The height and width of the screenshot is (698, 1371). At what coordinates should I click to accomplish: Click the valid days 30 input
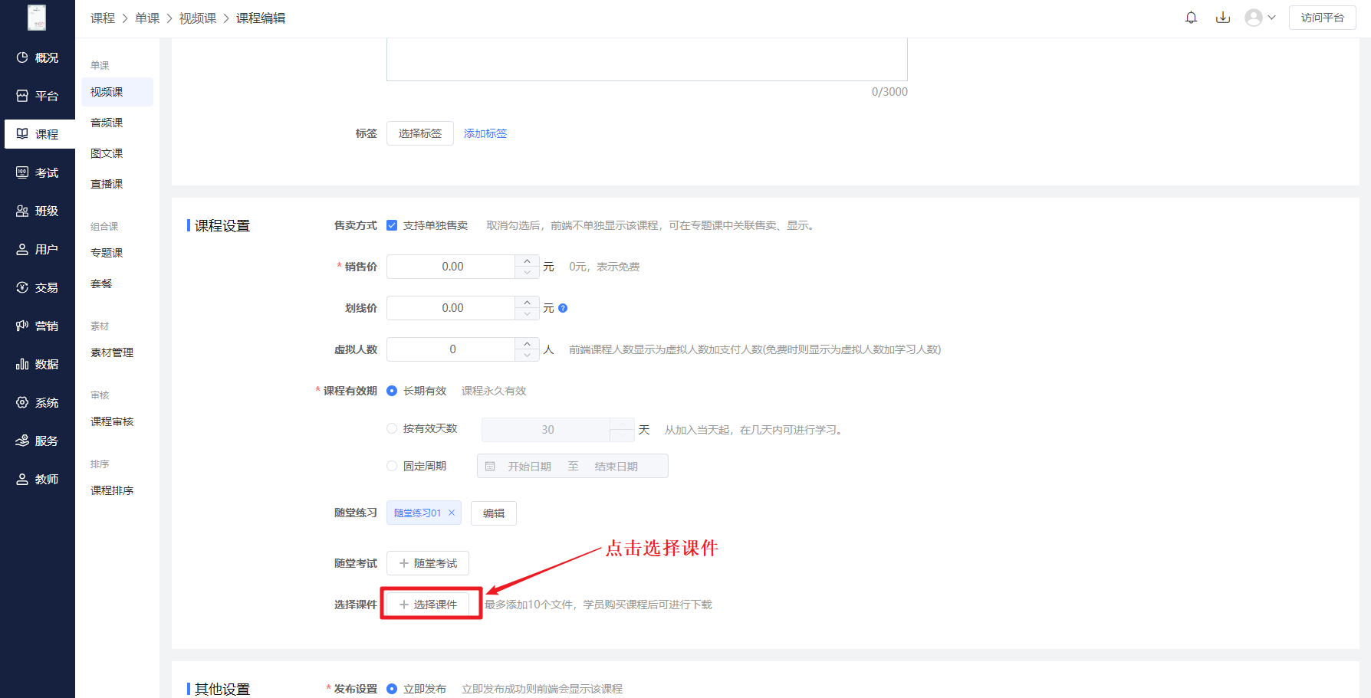547,430
